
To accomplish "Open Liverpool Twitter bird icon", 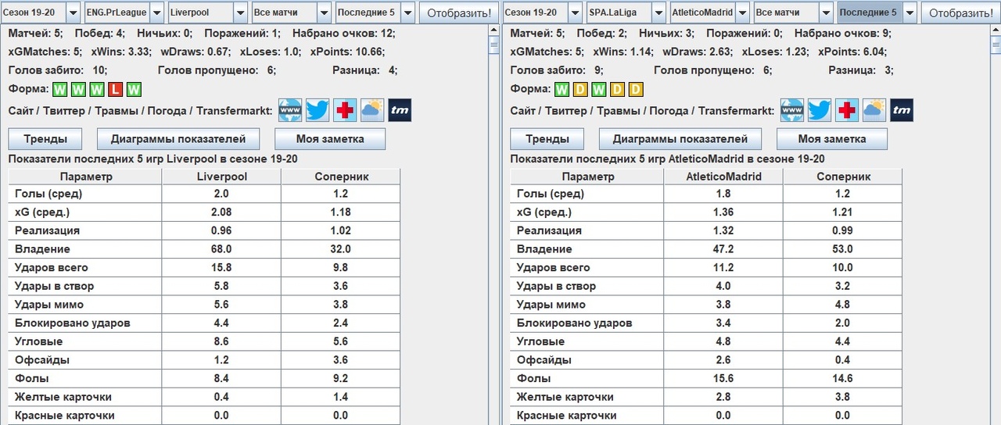I will point(318,110).
